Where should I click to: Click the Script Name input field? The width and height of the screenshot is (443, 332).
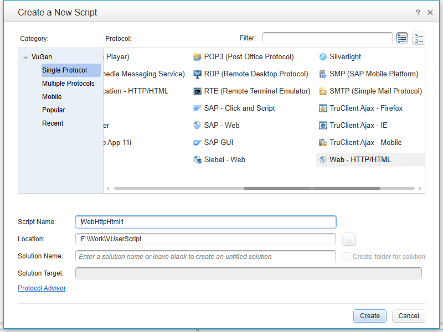205,222
